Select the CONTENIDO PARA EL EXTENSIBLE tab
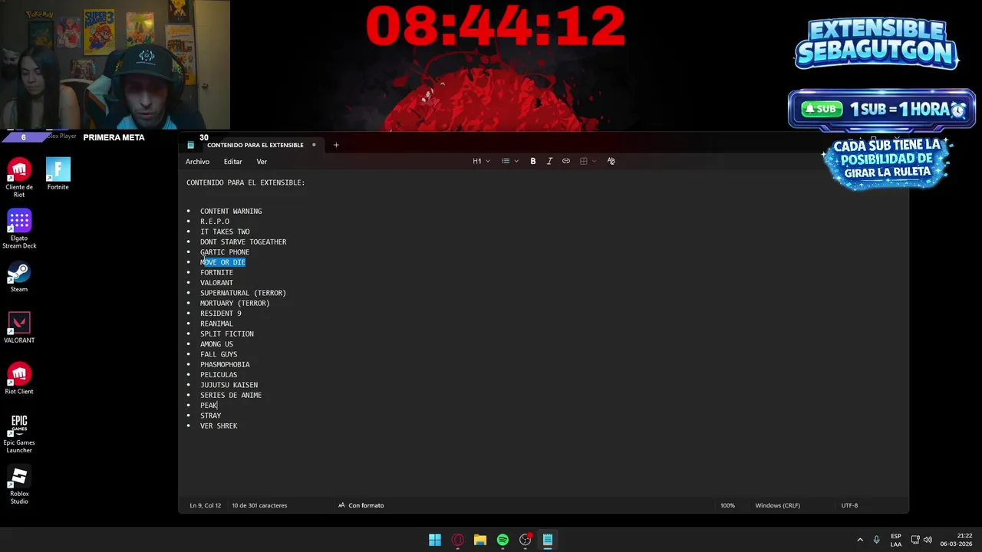The width and height of the screenshot is (982, 552). (255, 145)
